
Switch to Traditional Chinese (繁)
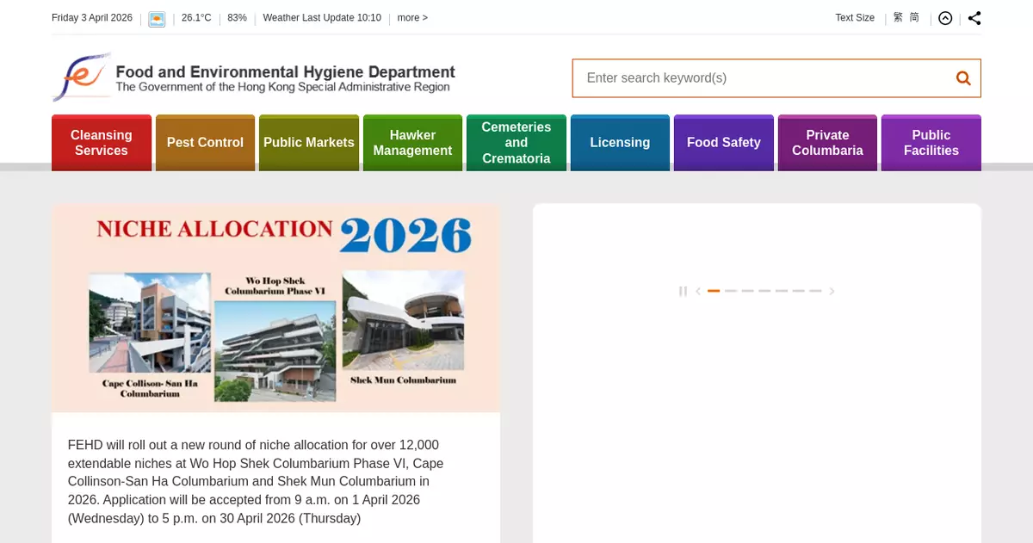click(x=898, y=17)
